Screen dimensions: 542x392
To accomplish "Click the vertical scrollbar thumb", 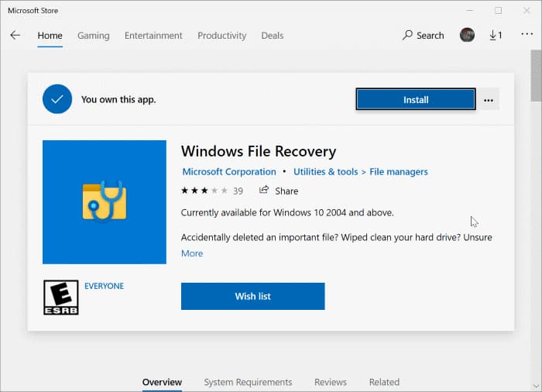I will (x=536, y=76).
